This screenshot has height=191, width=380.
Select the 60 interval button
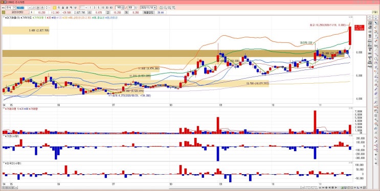[111, 8]
